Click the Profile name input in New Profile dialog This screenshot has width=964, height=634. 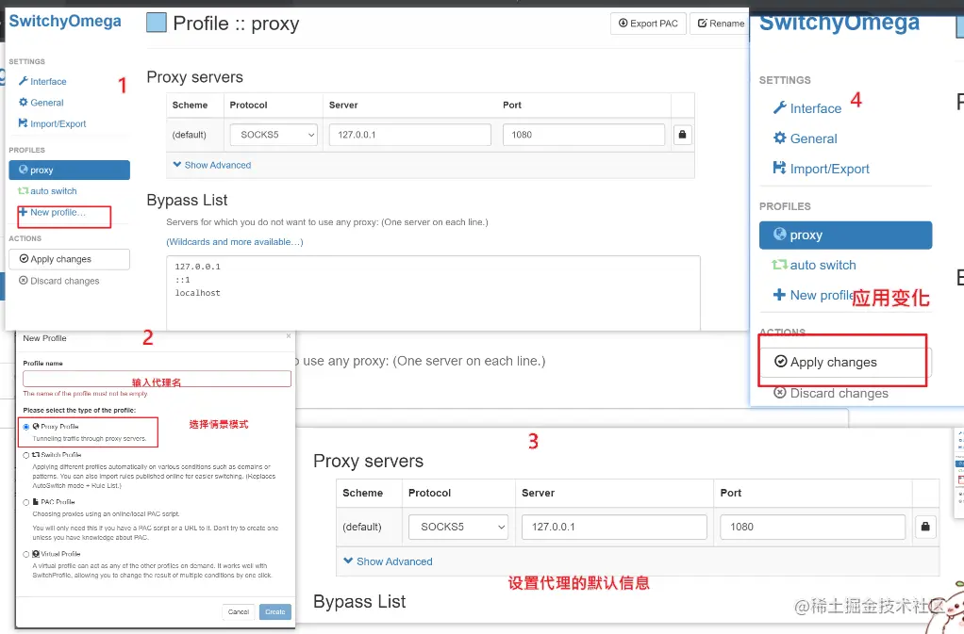point(157,379)
